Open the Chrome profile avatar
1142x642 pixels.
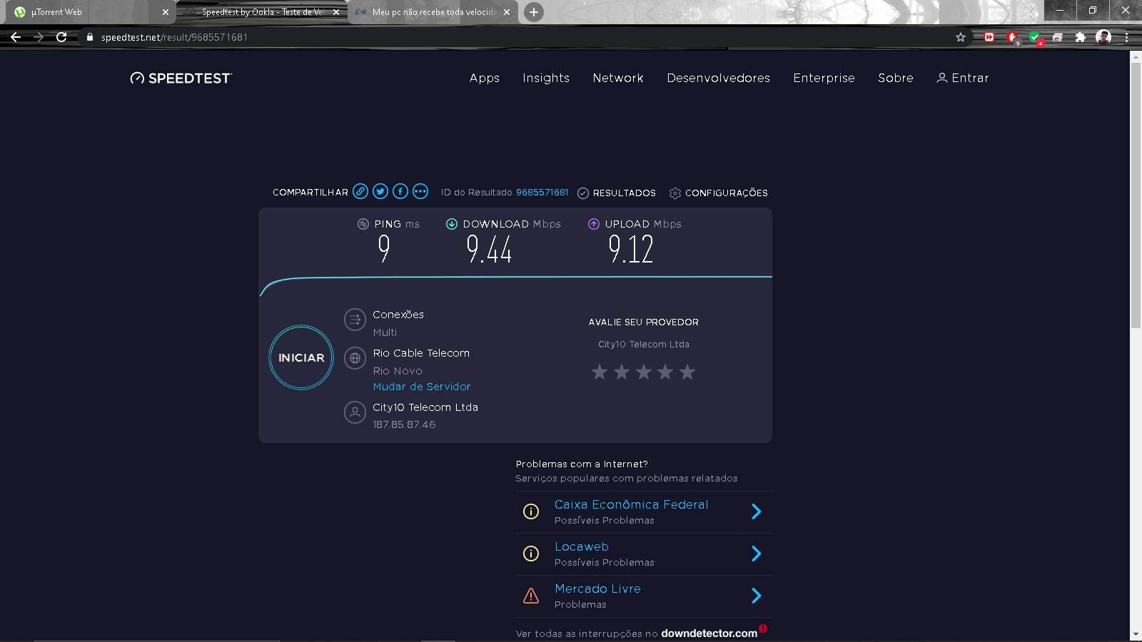coord(1103,37)
